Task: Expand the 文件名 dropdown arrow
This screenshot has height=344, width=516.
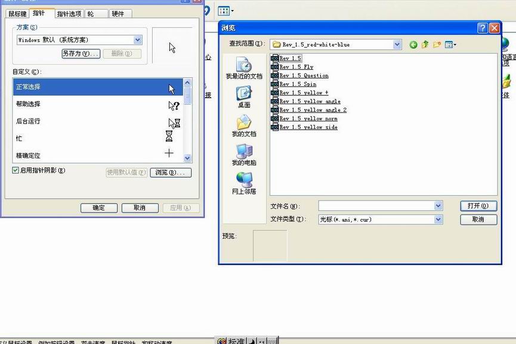Action: pyautogui.click(x=438, y=206)
